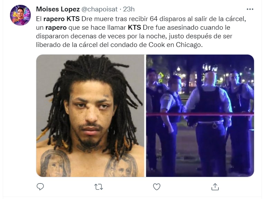Image resolution: width=263 pixels, height=199 pixels.
Task: Click the bold "rapero KTS" text in first line
Action: 62,19
